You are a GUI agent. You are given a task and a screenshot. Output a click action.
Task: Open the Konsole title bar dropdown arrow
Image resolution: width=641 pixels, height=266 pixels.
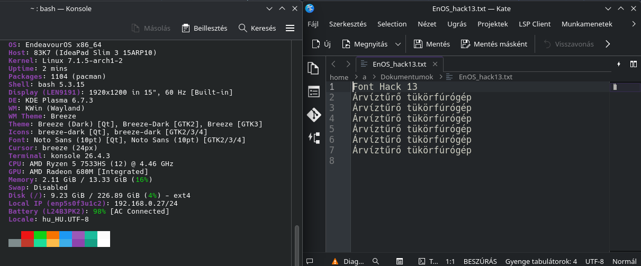270,8
